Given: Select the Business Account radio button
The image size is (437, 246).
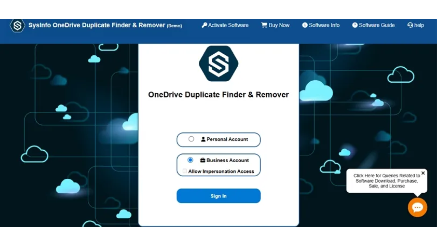Looking at the screenshot, I should [x=191, y=160].
